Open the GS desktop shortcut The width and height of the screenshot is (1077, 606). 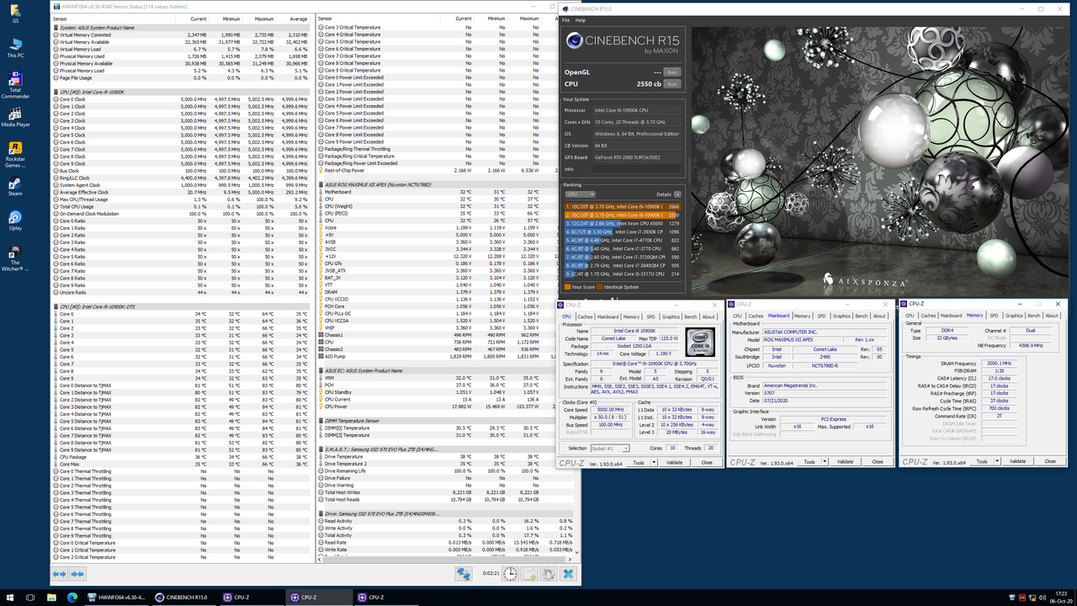click(15, 12)
